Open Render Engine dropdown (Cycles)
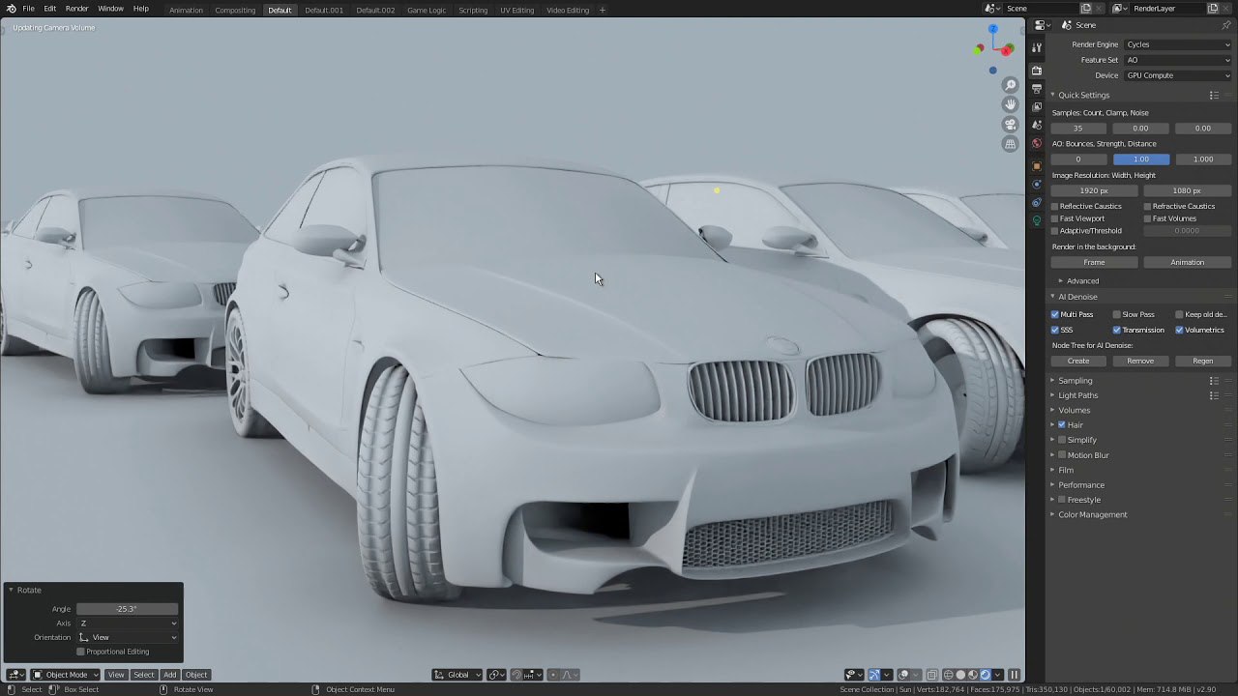This screenshot has height=696, width=1238. coord(1178,44)
